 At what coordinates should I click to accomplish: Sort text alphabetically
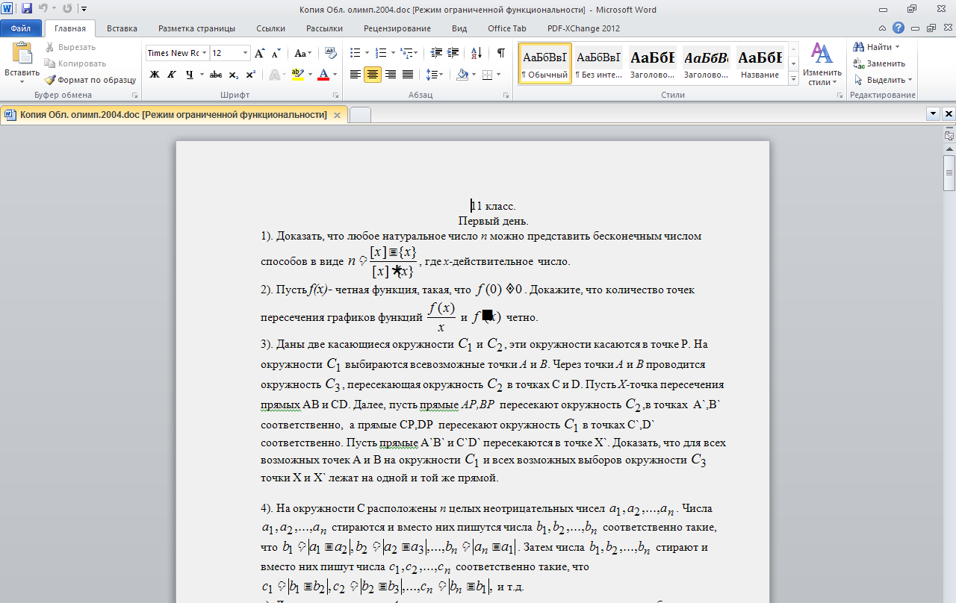point(476,53)
